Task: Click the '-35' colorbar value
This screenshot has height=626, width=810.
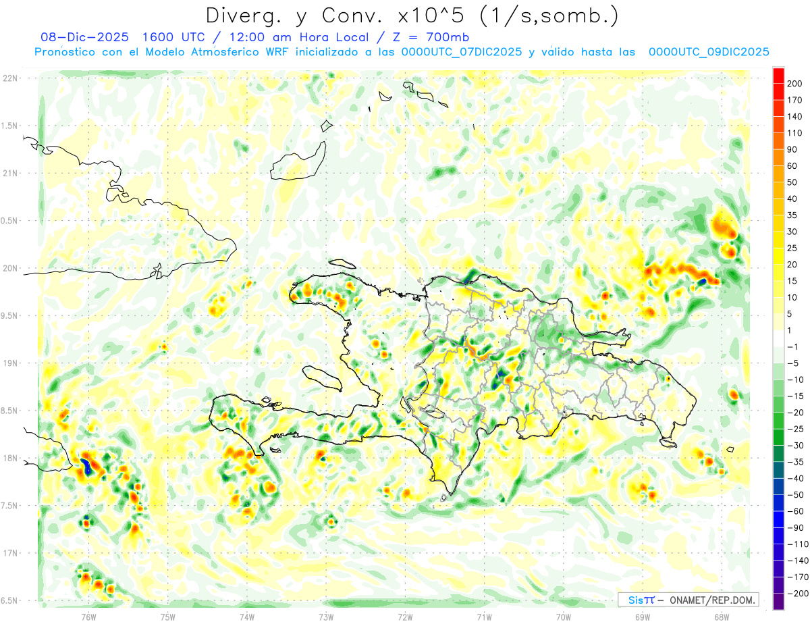Action: pyautogui.click(x=794, y=462)
